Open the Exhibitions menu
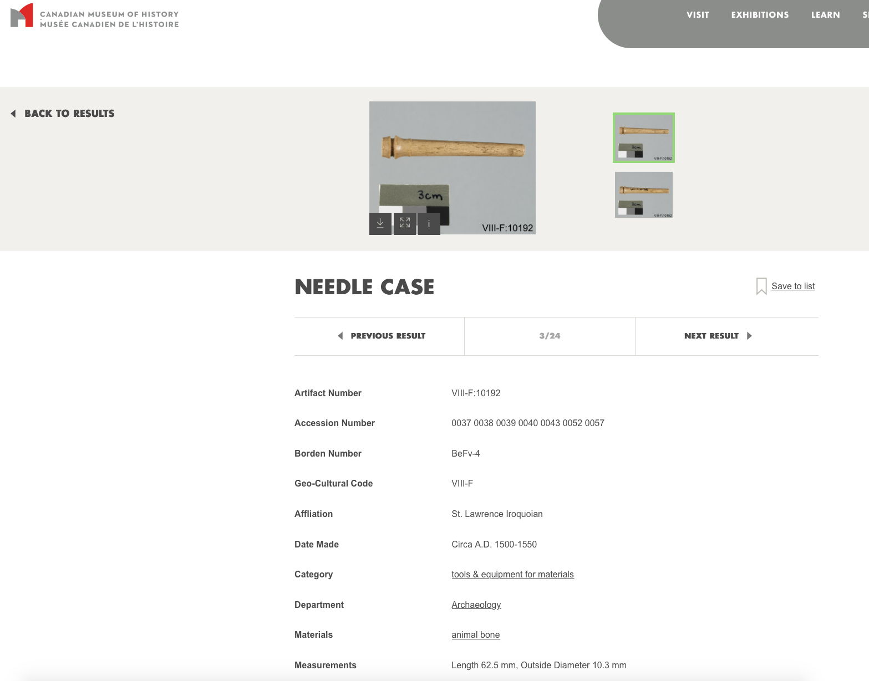The width and height of the screenshot is (869, 681). tap(759, 15)
